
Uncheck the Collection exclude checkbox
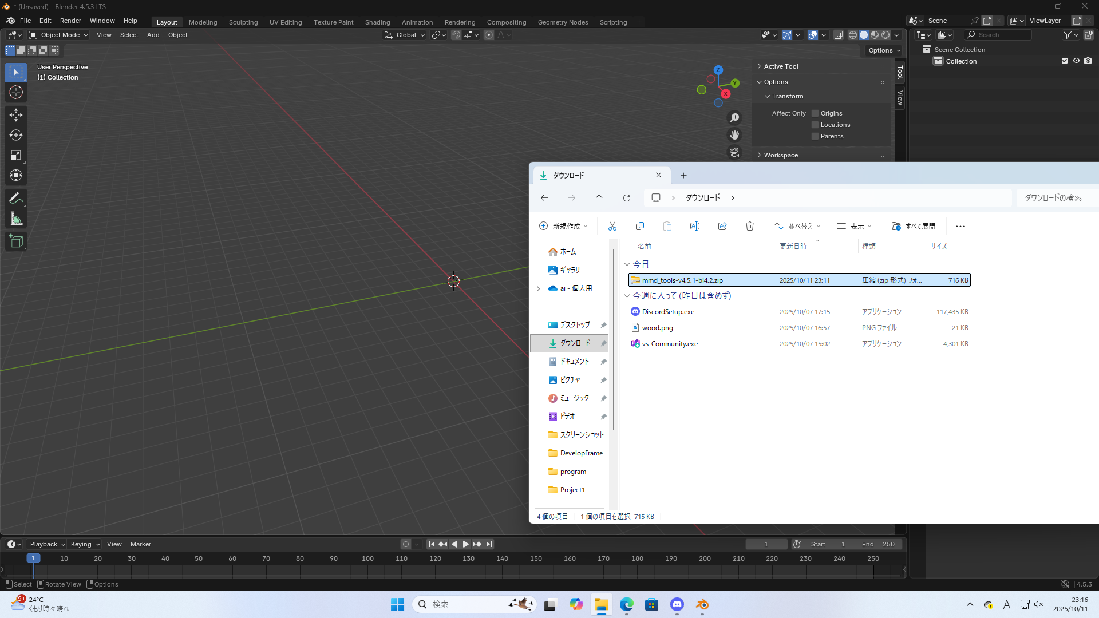tap(1065, 61)
